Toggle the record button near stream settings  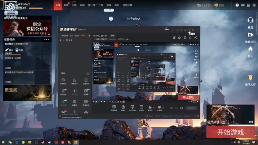171,108
